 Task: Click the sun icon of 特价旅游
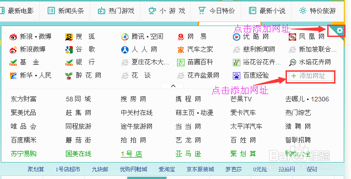point(303,11)
